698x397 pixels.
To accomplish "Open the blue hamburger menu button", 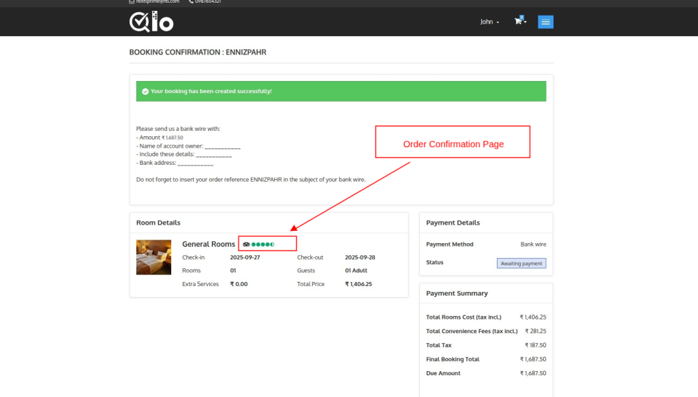I will (x=545, y=22).
